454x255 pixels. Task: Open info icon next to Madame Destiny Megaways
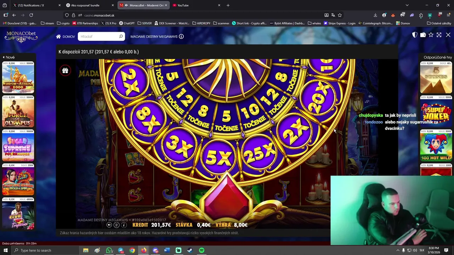click(x=181, y=36)
